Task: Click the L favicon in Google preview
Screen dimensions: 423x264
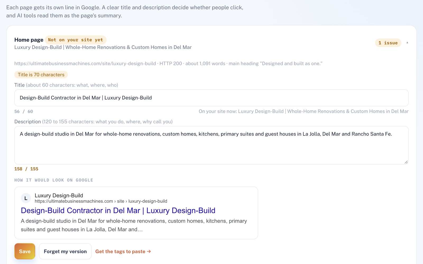Action: (x=26, y=198)
